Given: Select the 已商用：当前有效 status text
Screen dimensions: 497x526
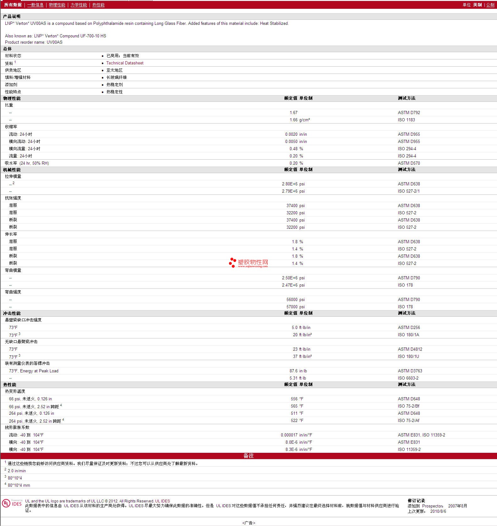Looking at the screenshot, I should 123,56.
